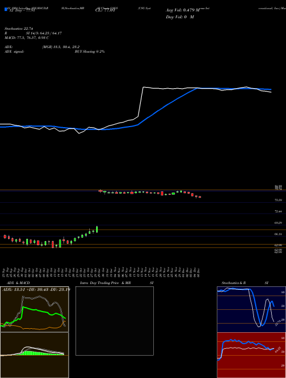Click the navy Stochastics oscillator panel
This screenshot has height=378, width=286.
tap(251, 309)
